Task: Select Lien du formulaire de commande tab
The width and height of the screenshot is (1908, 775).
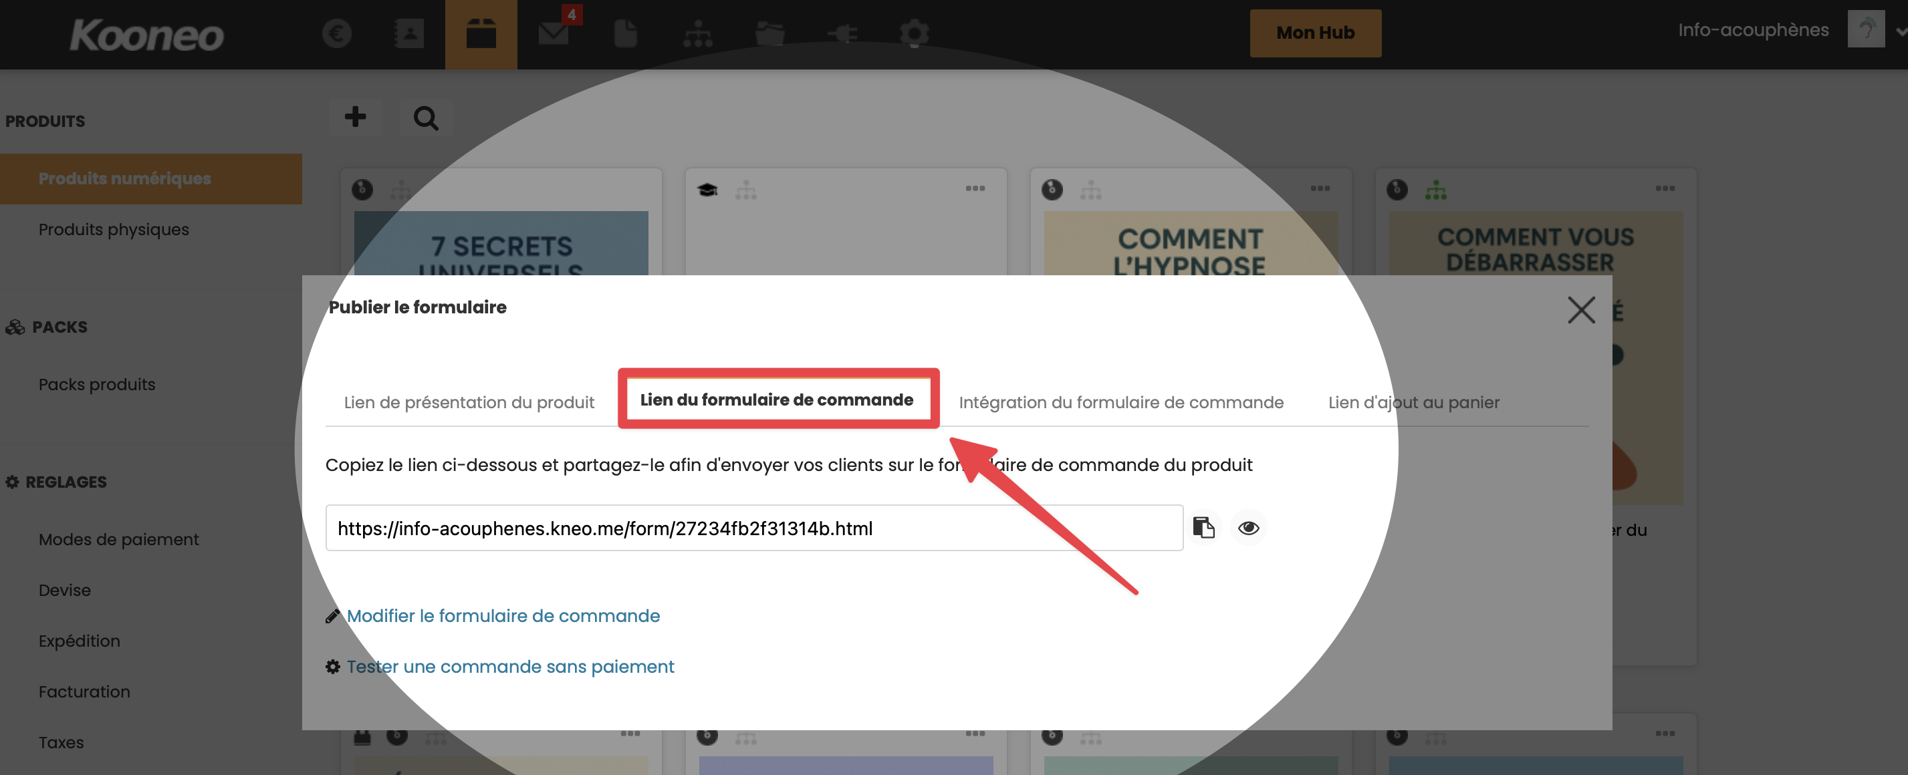Action: pyautogui.click(x=776, y=400)
